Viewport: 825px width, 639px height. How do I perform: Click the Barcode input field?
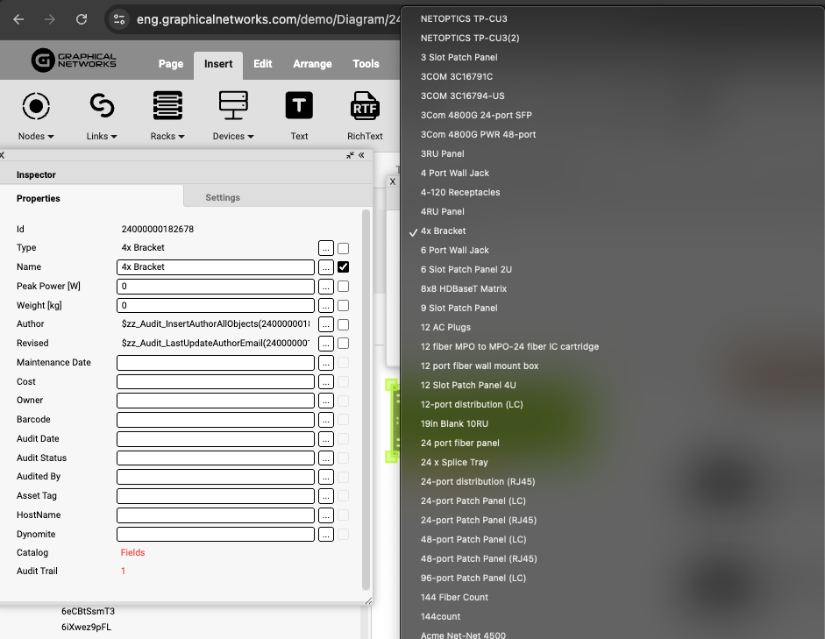[215, 420]
